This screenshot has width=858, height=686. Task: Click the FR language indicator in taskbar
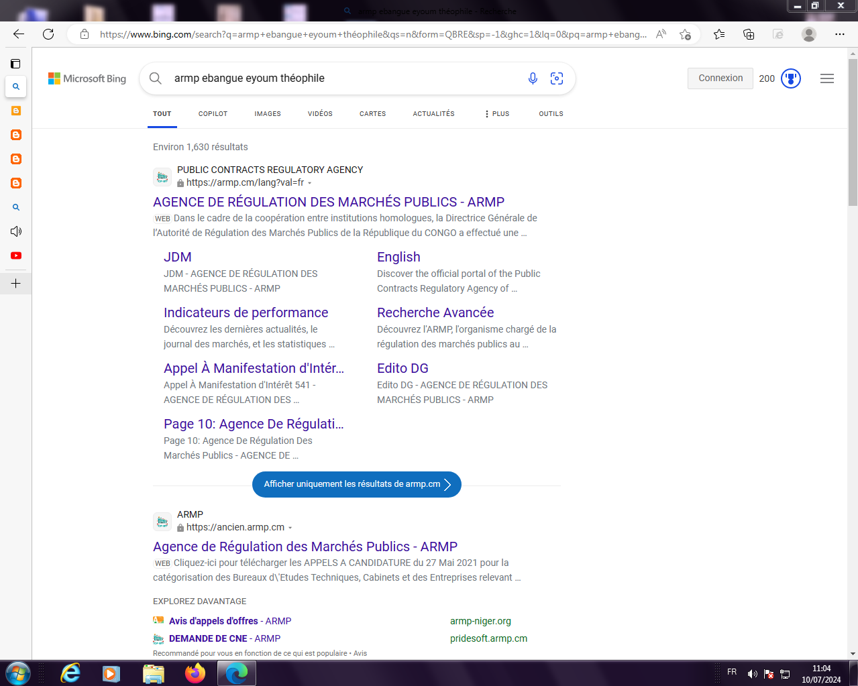(732, 672)
